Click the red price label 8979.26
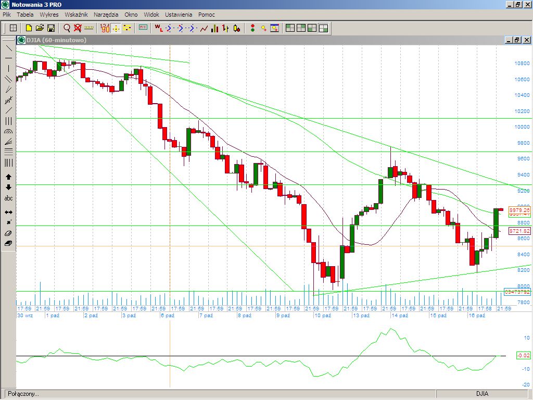The width and height of the screenshot is (533, 400). pyautogui.click(x=519, y=210)
